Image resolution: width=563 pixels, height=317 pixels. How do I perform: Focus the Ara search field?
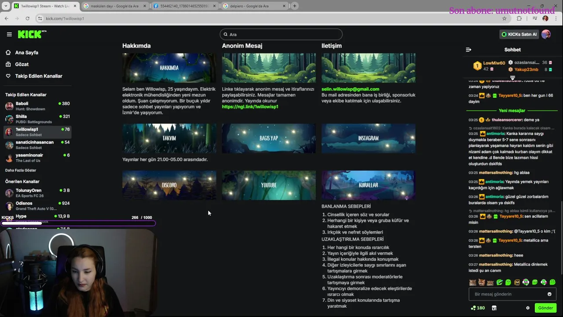281,34
